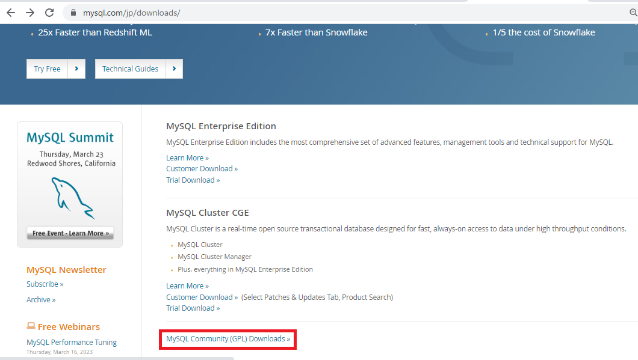Click the 'MySQL Cluster Manager' bullet item

(214, 257)
